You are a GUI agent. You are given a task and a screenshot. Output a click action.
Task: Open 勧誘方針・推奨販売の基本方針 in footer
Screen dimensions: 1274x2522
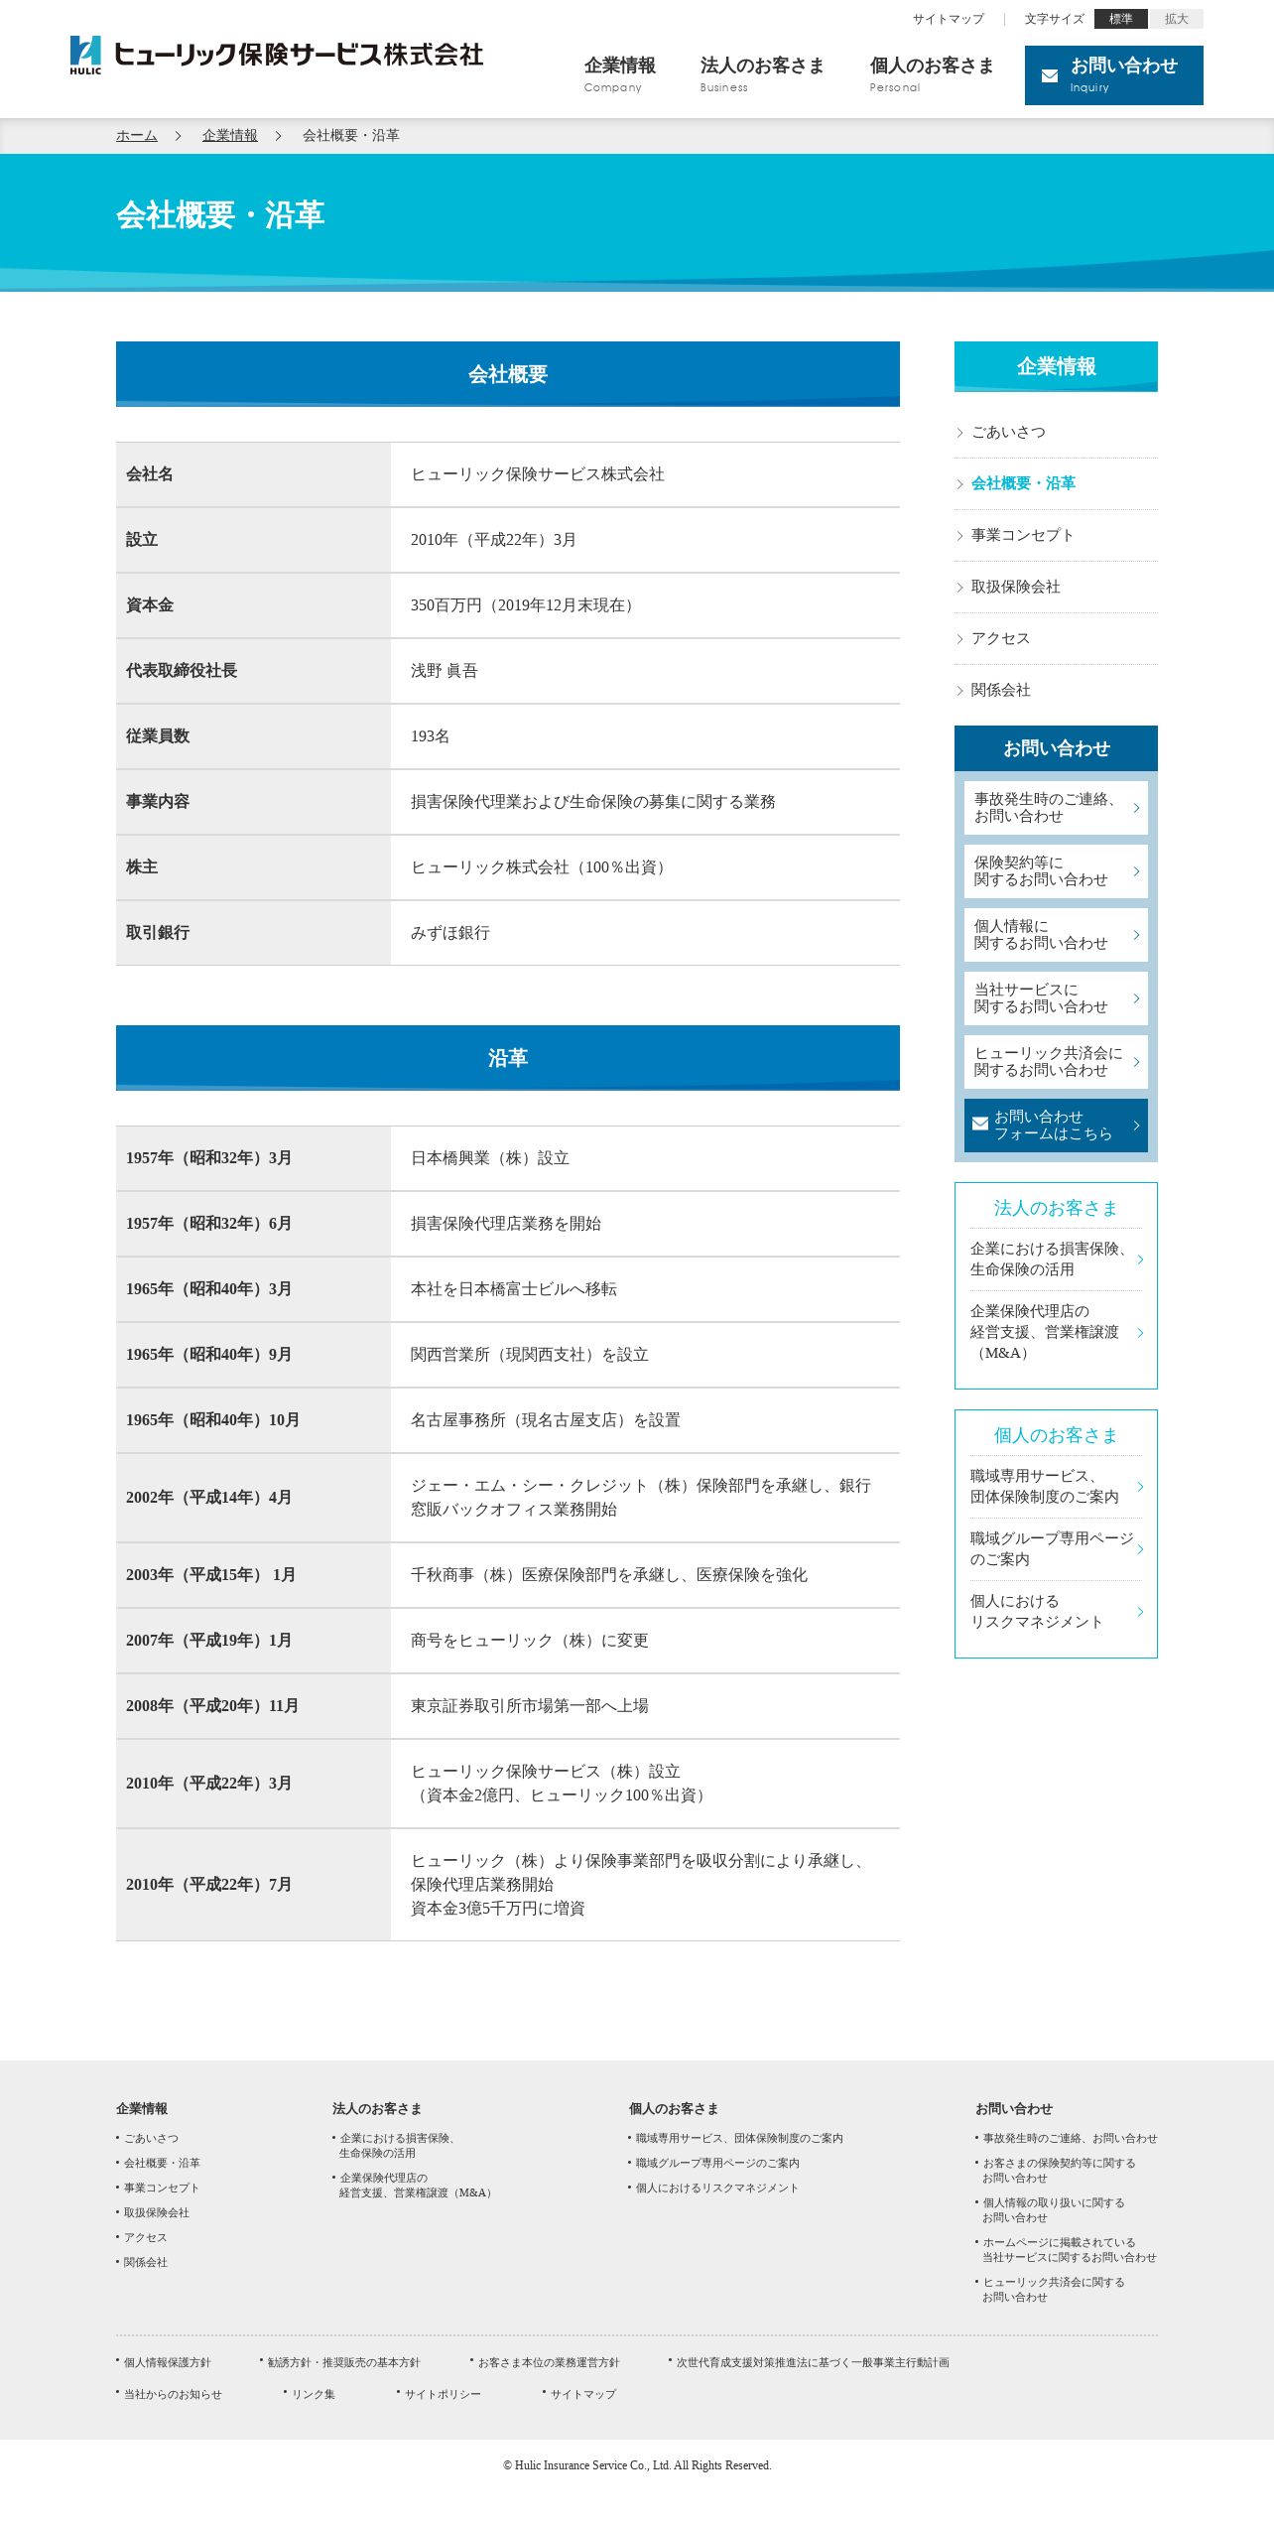tap(343, 2363)
